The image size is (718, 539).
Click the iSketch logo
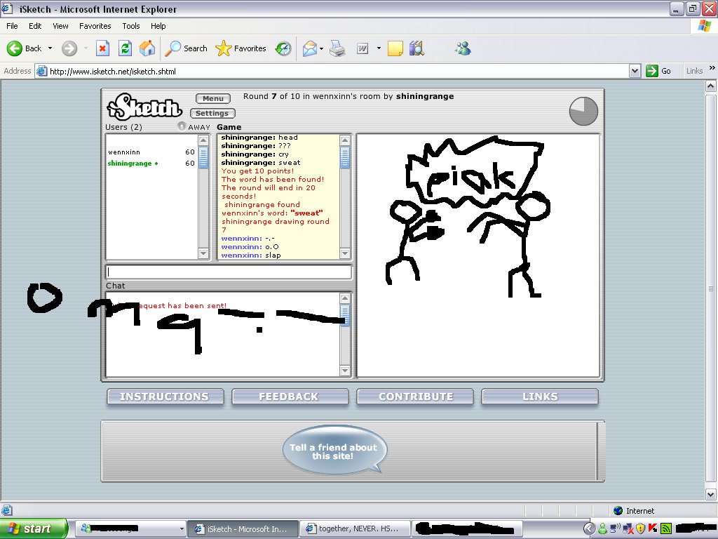[144, 107]
